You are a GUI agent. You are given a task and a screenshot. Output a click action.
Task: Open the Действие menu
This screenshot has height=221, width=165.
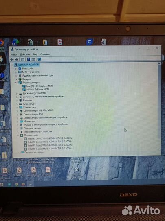tap(25, 54)
